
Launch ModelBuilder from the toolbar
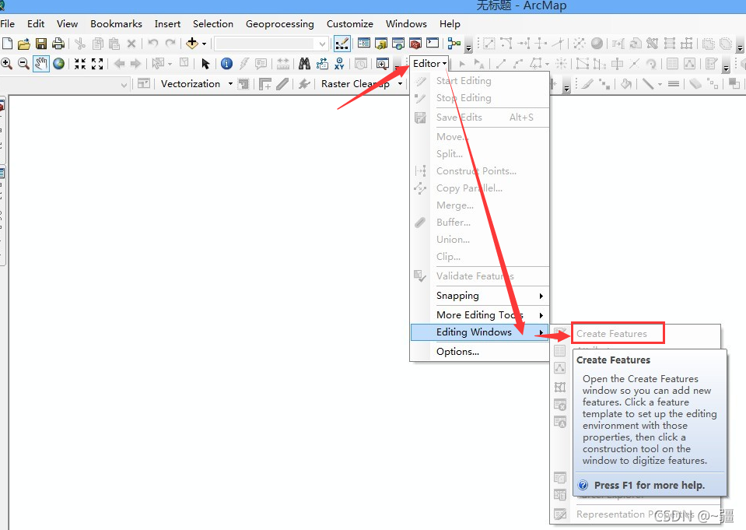pyautogui.click(x=454, y=44)
